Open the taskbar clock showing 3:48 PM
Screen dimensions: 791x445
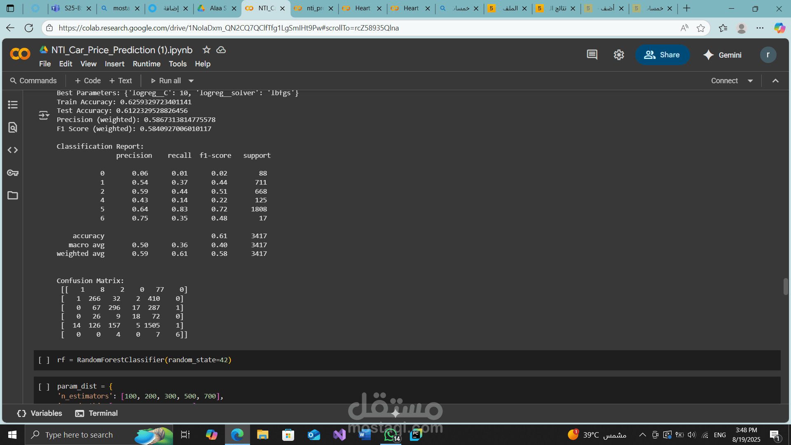click(x=747, y=435)
